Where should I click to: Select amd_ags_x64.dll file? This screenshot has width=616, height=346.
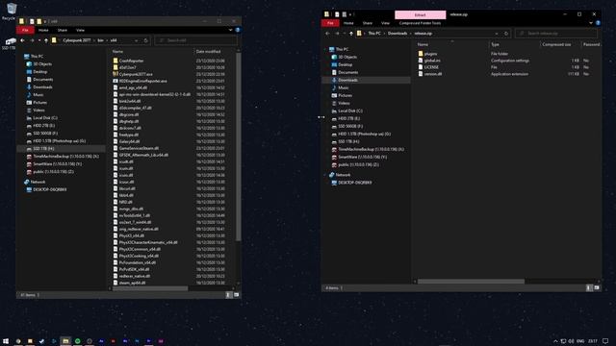pos(129,87)
